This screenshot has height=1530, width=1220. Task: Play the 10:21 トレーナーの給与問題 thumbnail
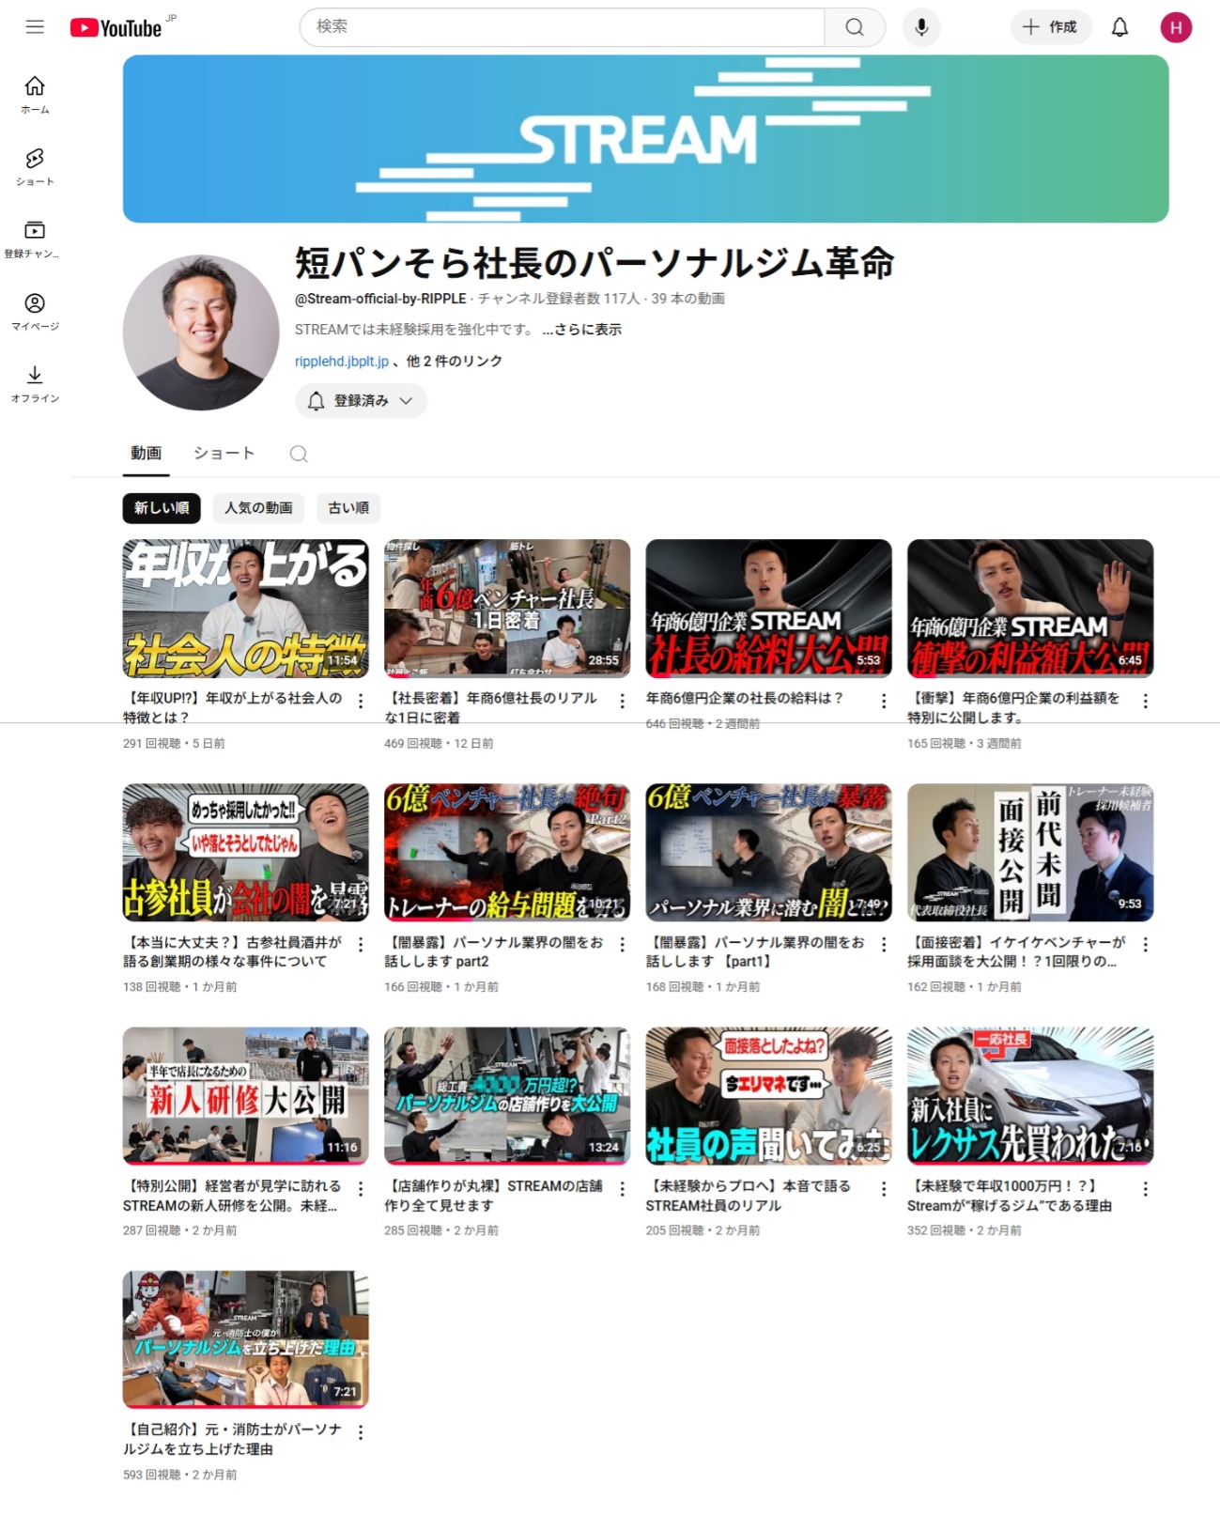tap(507, 853)
